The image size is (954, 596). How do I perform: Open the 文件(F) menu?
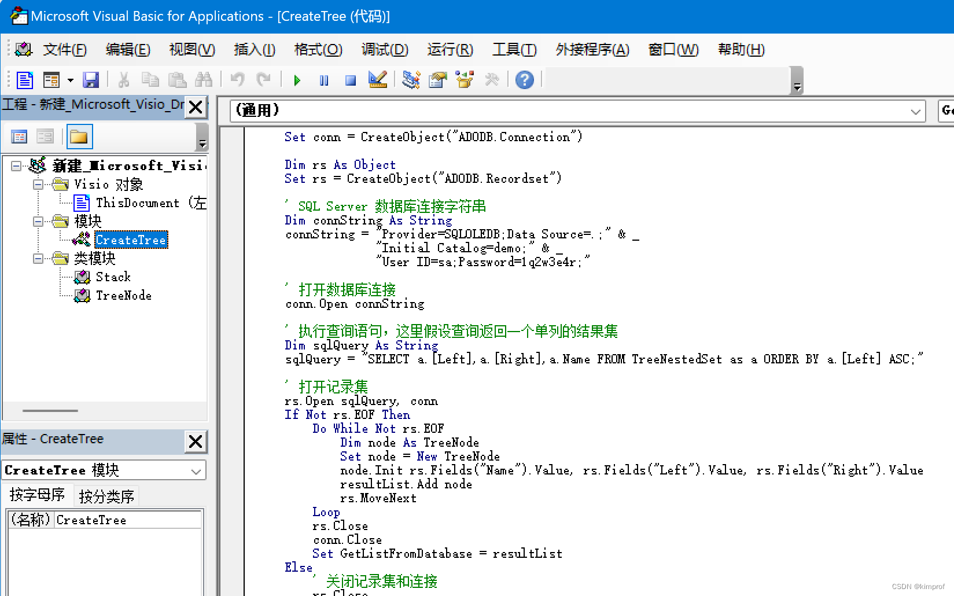tap(65, 50)
